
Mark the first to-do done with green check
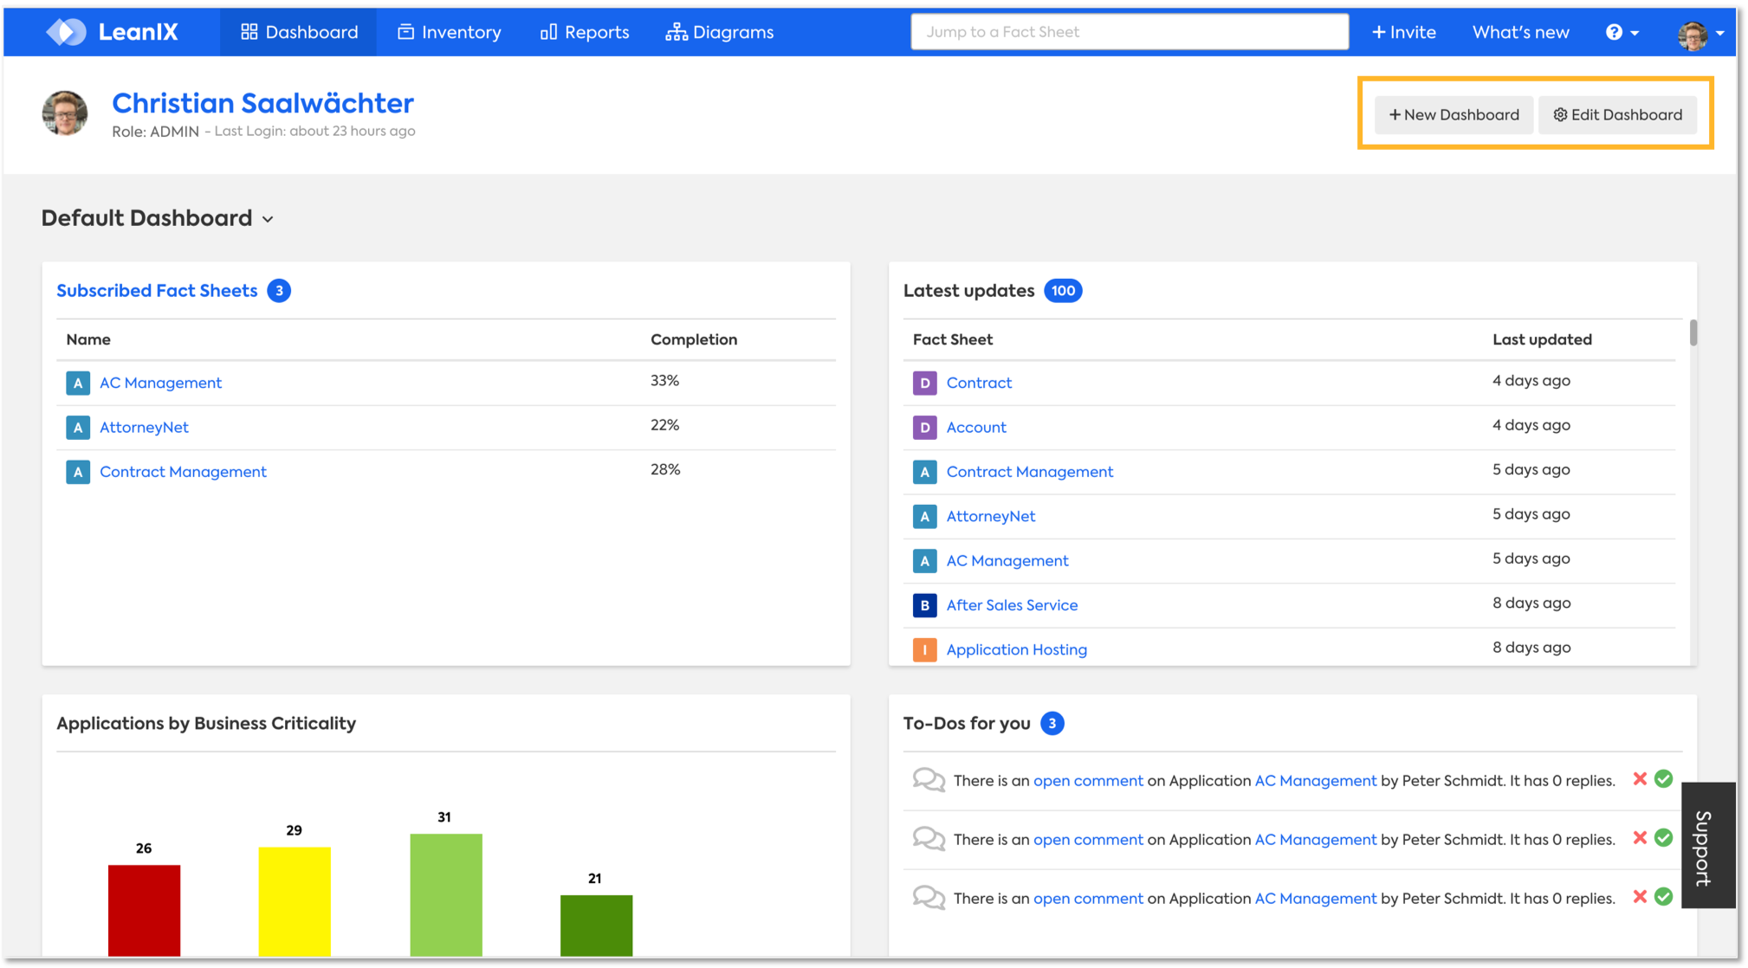[1663, 779]
